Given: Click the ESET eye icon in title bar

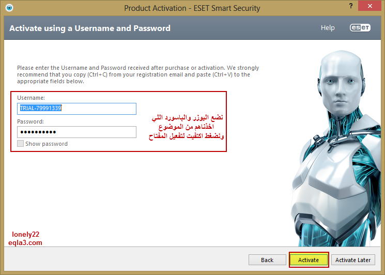Looking at the screenshot, I should [9, 8].
